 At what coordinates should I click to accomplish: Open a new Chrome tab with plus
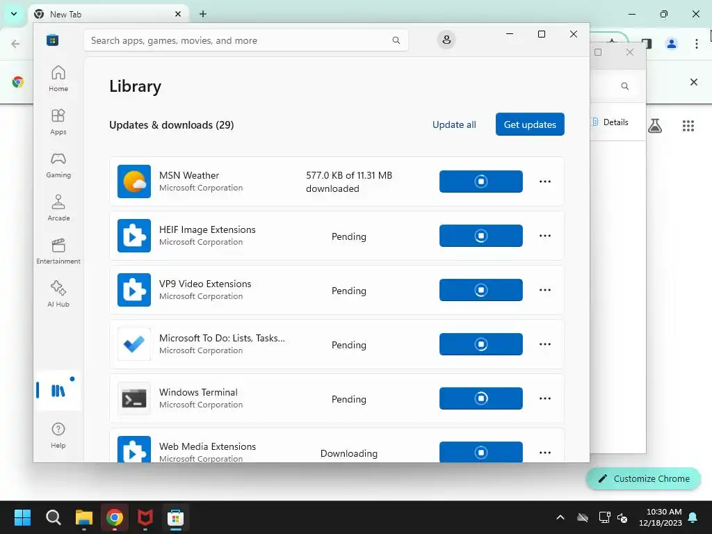pyautogui.click(x=203, y=14)
